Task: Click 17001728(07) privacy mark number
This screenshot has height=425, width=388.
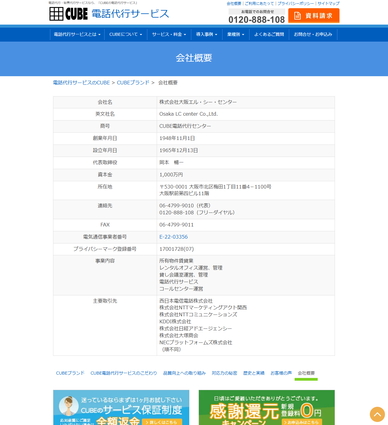Action: click(176, 249)
